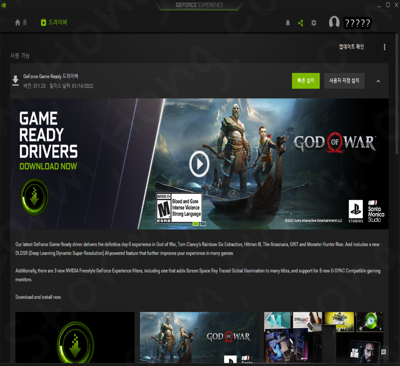Click the version 511.23 text
Image resolution: width=400 pixels, height=366 pixels.
point(35,86)
